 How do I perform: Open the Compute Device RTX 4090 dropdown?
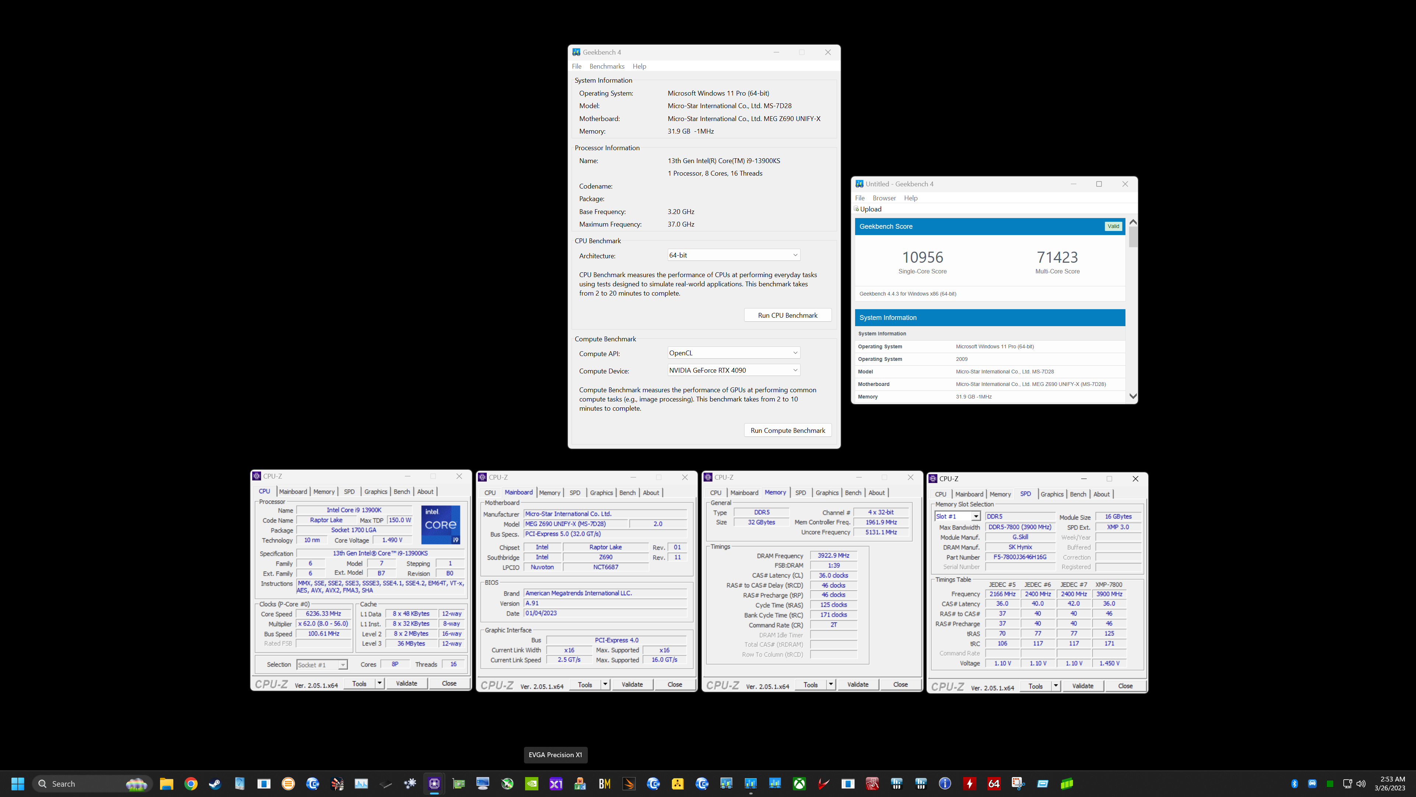[x=733, y=370]
